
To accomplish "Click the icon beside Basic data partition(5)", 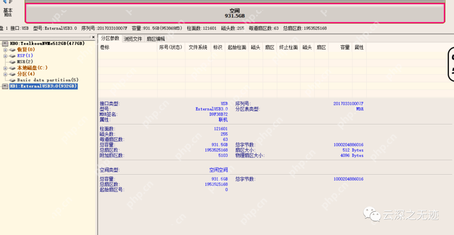I will [13, 80].
